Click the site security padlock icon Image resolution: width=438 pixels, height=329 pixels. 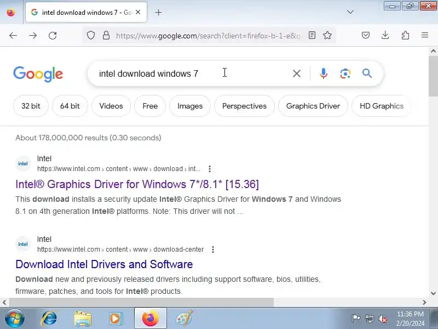[106, 35]
